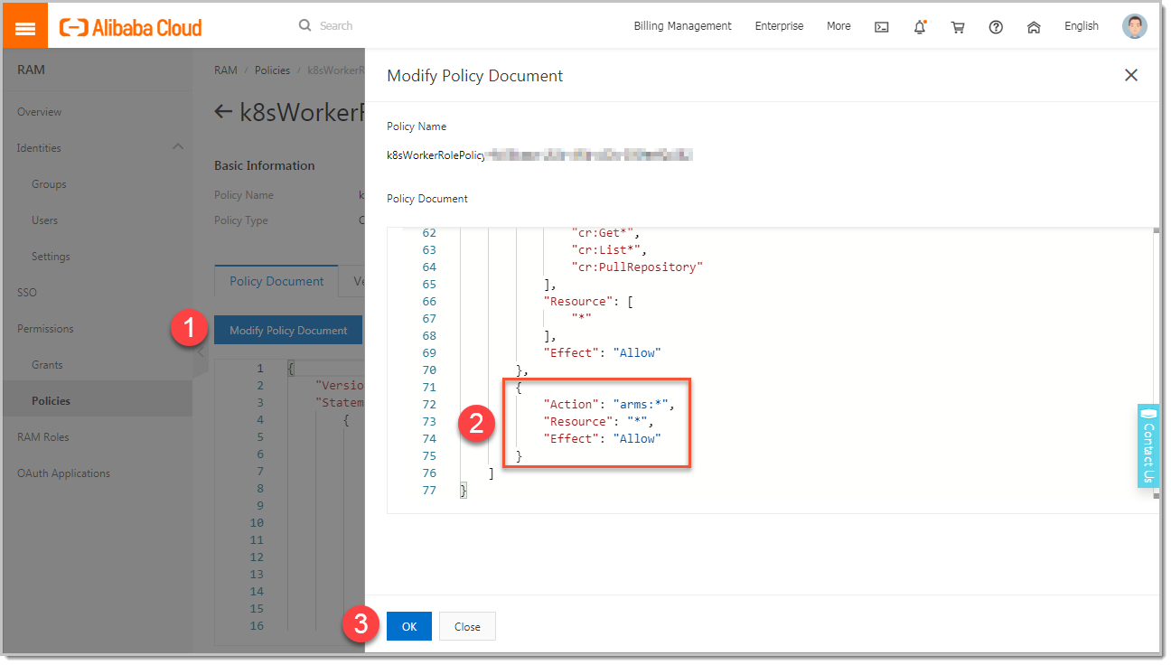Collapse the left sidebar with the arrow handle
The width and height of the screenshot is (1171, 665).
coord(201,353)
